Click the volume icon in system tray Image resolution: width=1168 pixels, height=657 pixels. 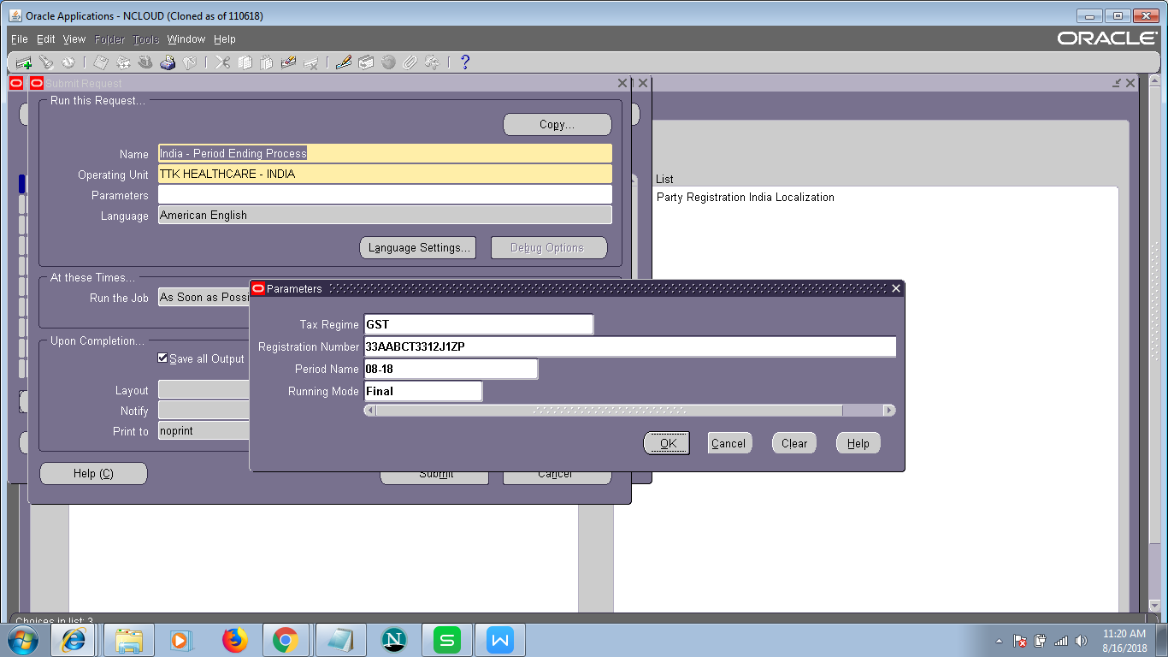coord(1082,641)
